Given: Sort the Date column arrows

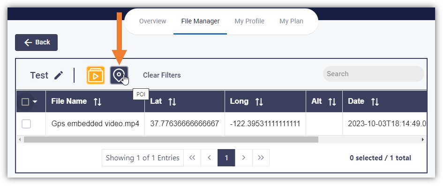Looking at the screenshot, I should [375, 102].
